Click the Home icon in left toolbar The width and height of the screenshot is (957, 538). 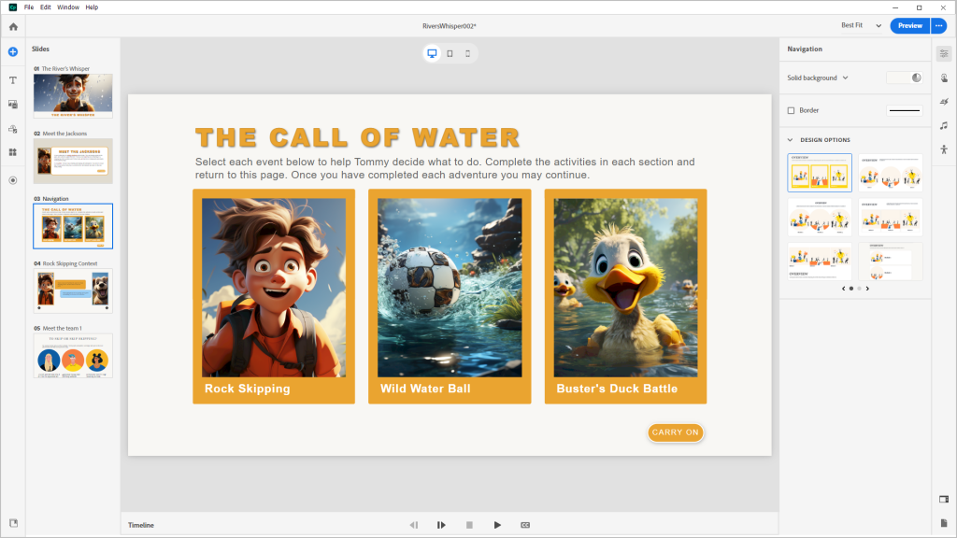pyautogui.click(x=13, y=26)
